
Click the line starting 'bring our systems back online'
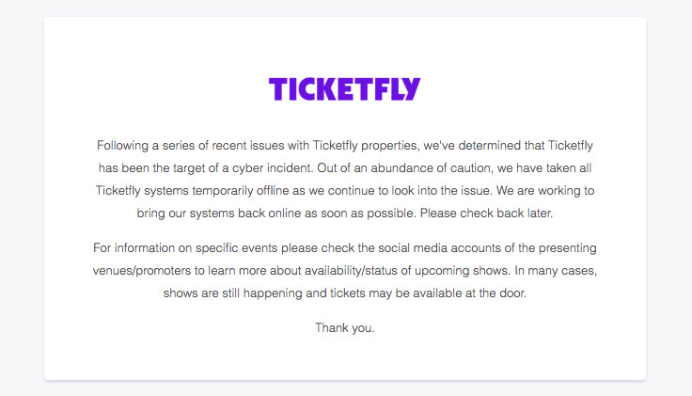pos(345,214)
